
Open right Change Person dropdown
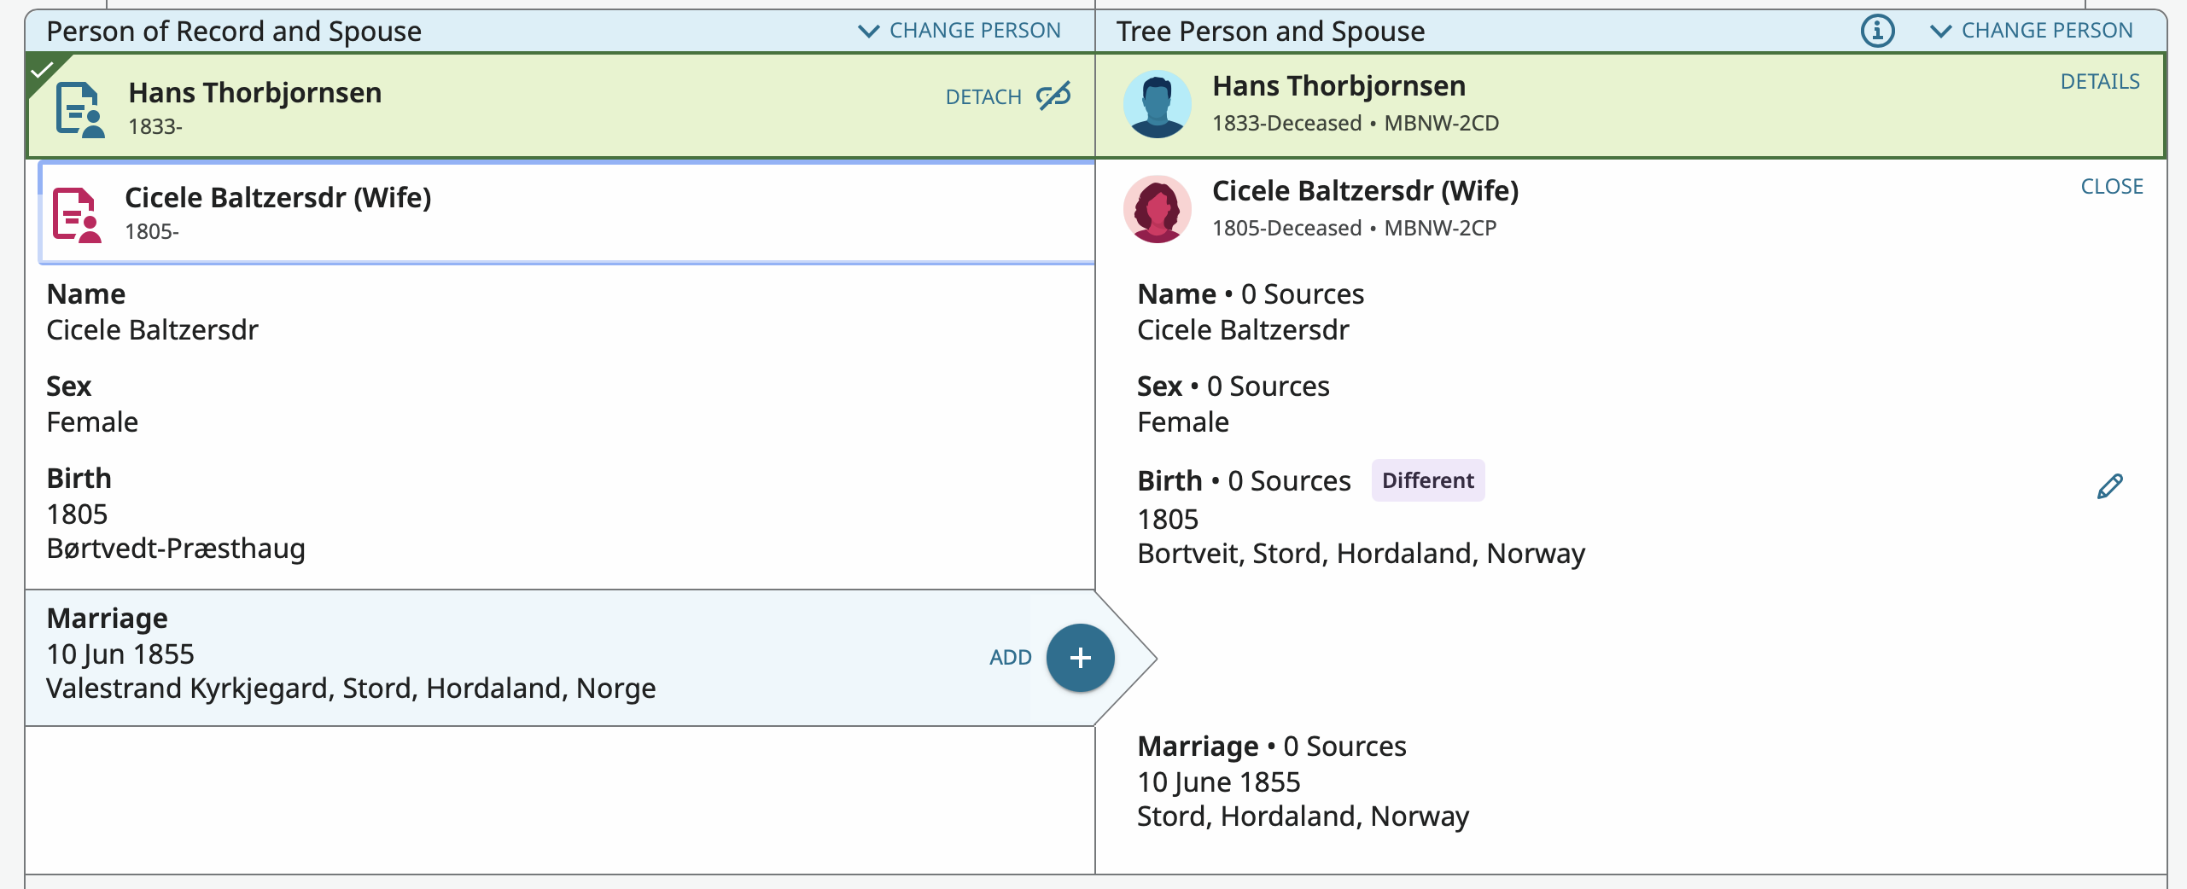tap(2032, 31)
